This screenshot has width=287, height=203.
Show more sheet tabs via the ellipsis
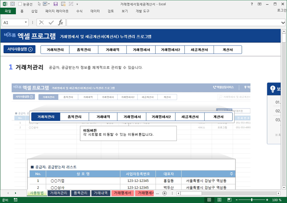coord(157,193)
